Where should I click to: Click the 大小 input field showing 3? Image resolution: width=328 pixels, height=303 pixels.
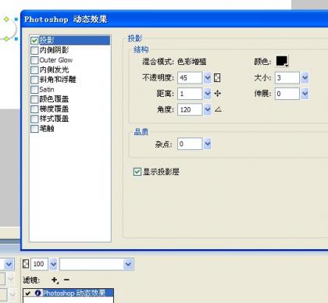click(x=287, y=78)
